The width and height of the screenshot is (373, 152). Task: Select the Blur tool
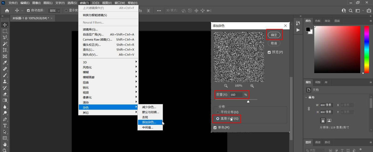click(x=5, y=107)
